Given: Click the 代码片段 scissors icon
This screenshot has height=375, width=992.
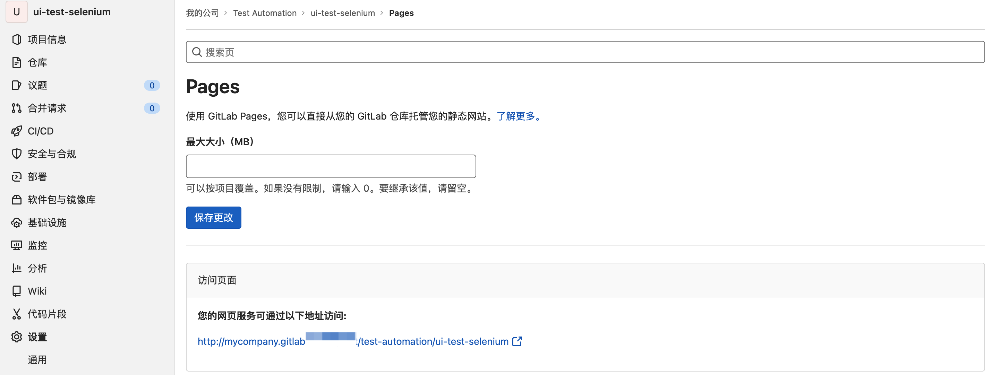Looking at the screenshot, I should pos(16,314).
